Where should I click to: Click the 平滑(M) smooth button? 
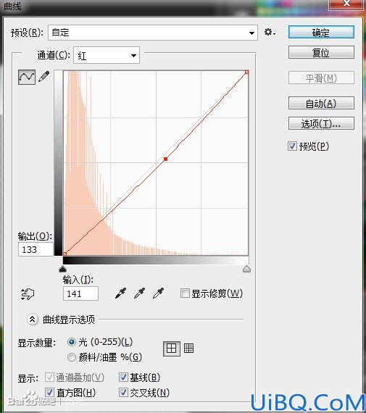(x=321, y=78)
